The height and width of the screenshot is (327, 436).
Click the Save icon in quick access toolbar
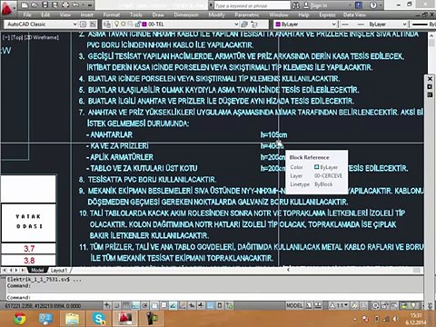(x=45, y=5)
